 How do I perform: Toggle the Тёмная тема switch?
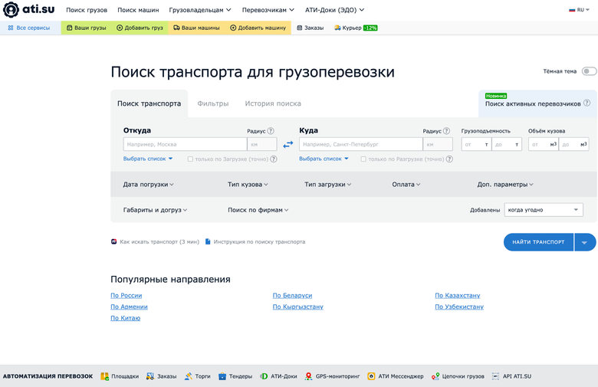[588, 71]
